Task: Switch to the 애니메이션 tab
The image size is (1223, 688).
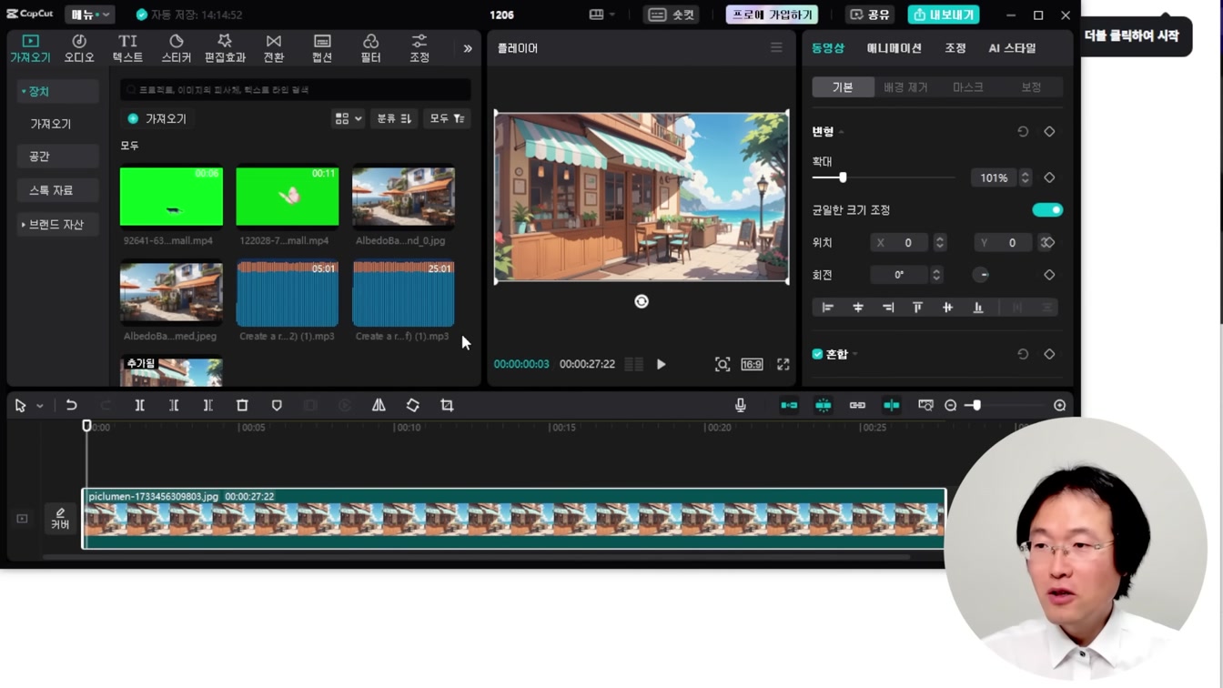Action: pyautogui.click(x=895, y=48)
